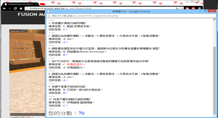The width and height of the screenshot is (218, 118).
Task: Click the '您的分數' score label
Action: 60,113
